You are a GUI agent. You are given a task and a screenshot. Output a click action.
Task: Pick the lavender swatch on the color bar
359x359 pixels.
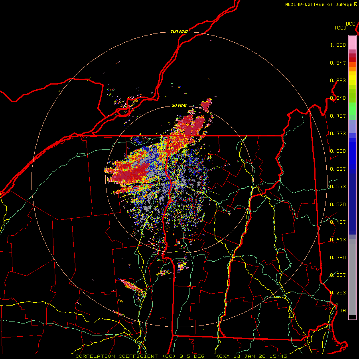coord(352,127)
